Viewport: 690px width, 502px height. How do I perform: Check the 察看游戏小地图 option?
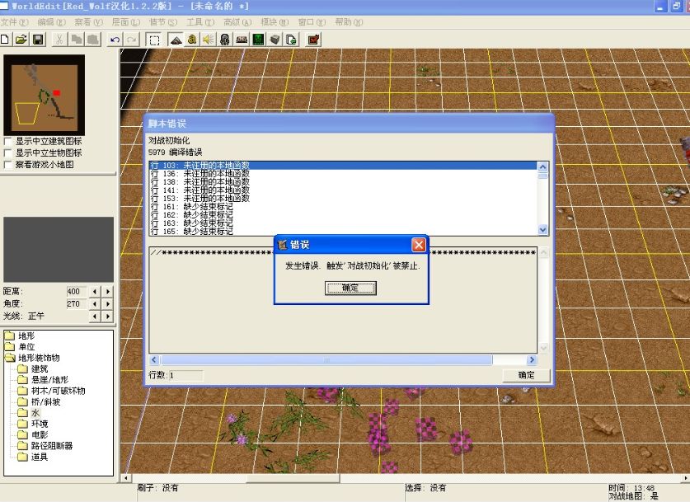pyautogui.click(x=8, y=164)
